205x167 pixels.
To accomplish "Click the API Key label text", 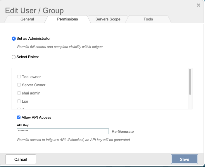I will [23, 125].
